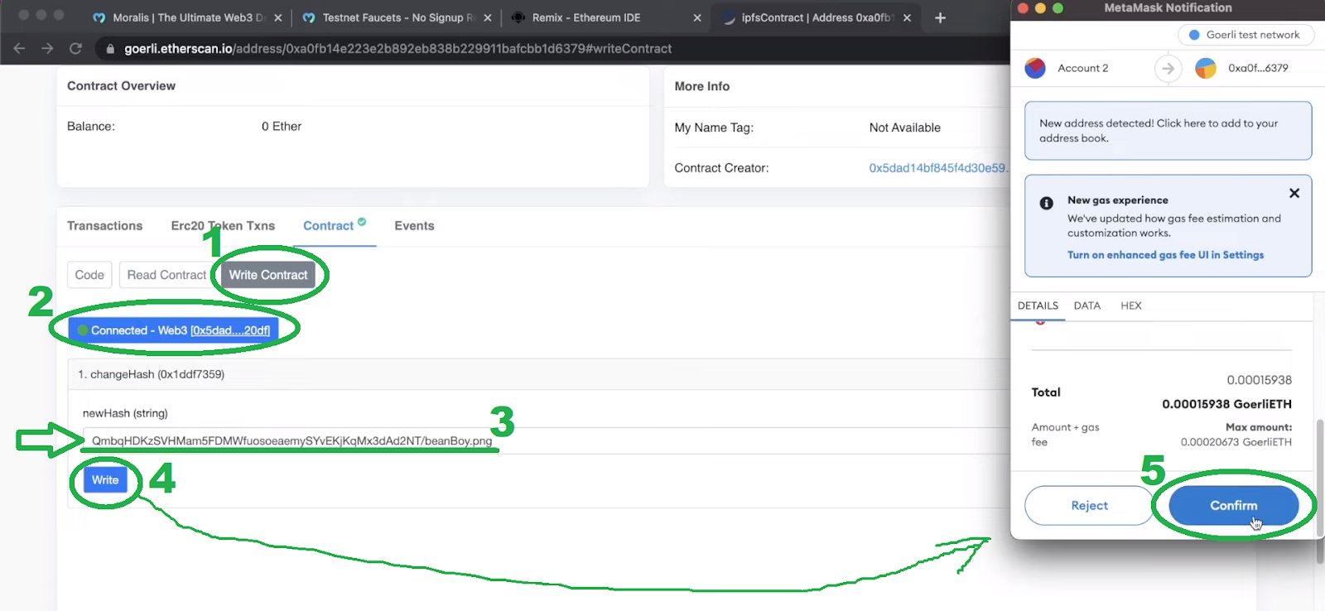This screenshot has height=611, width=1325.
Task: Confirm the MetaMask transaction
Action: click(x=1234, y=506)
